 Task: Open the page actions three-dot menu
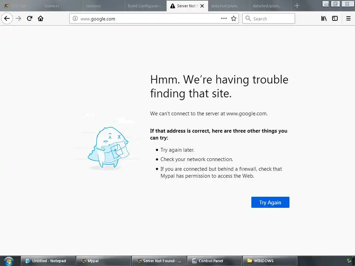coord(224,19)
